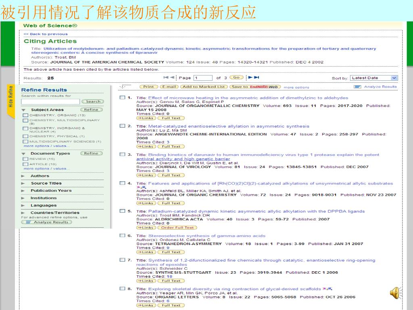Click Refine button beside Document Types

coord(91,153)
